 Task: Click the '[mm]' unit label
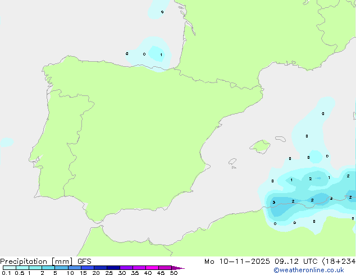62,262
